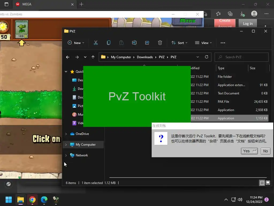Viewport: 274px width, 206px height.
Task: Click the Share icon in Explorer toolbar
Action: (x=147, y=43)
